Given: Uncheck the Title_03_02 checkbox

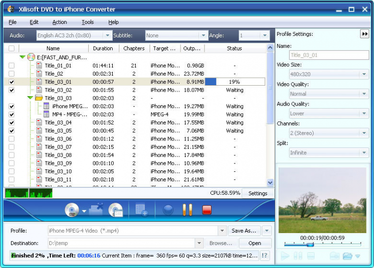Looking at the screenshot, I should tap(11, 90).
